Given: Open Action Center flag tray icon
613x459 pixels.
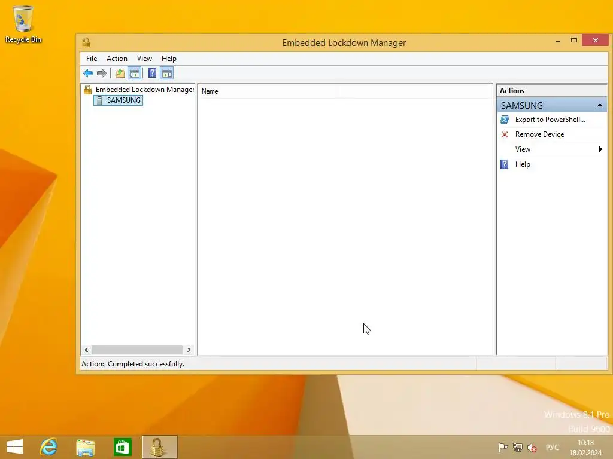Looking at the screenshot, I should click(x=503, y=447).
